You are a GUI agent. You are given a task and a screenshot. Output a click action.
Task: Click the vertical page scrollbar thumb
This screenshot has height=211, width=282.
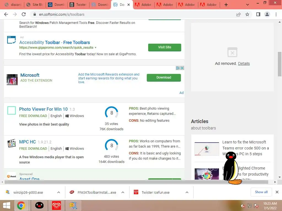(x=280, y=64)
